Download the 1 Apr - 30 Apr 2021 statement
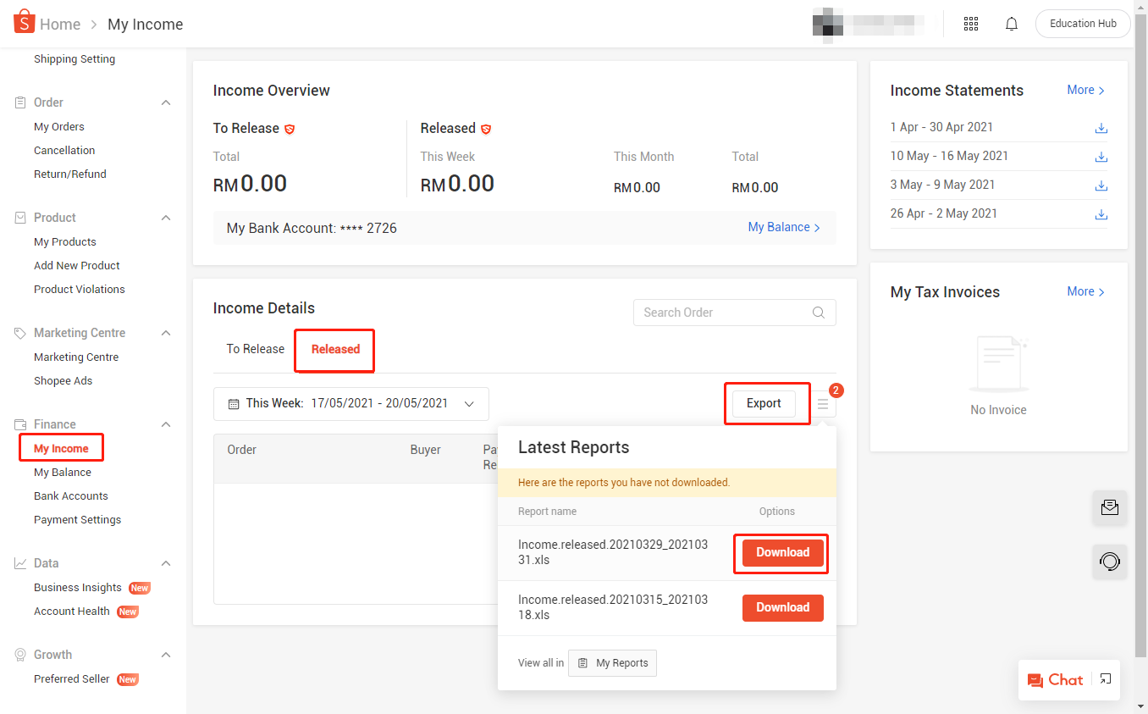 pyautogui.click(x=1101, y=128)
